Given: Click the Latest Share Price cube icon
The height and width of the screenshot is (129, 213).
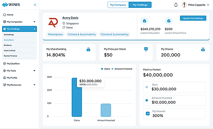Looking at the screenshot, I should pos(169,21).
